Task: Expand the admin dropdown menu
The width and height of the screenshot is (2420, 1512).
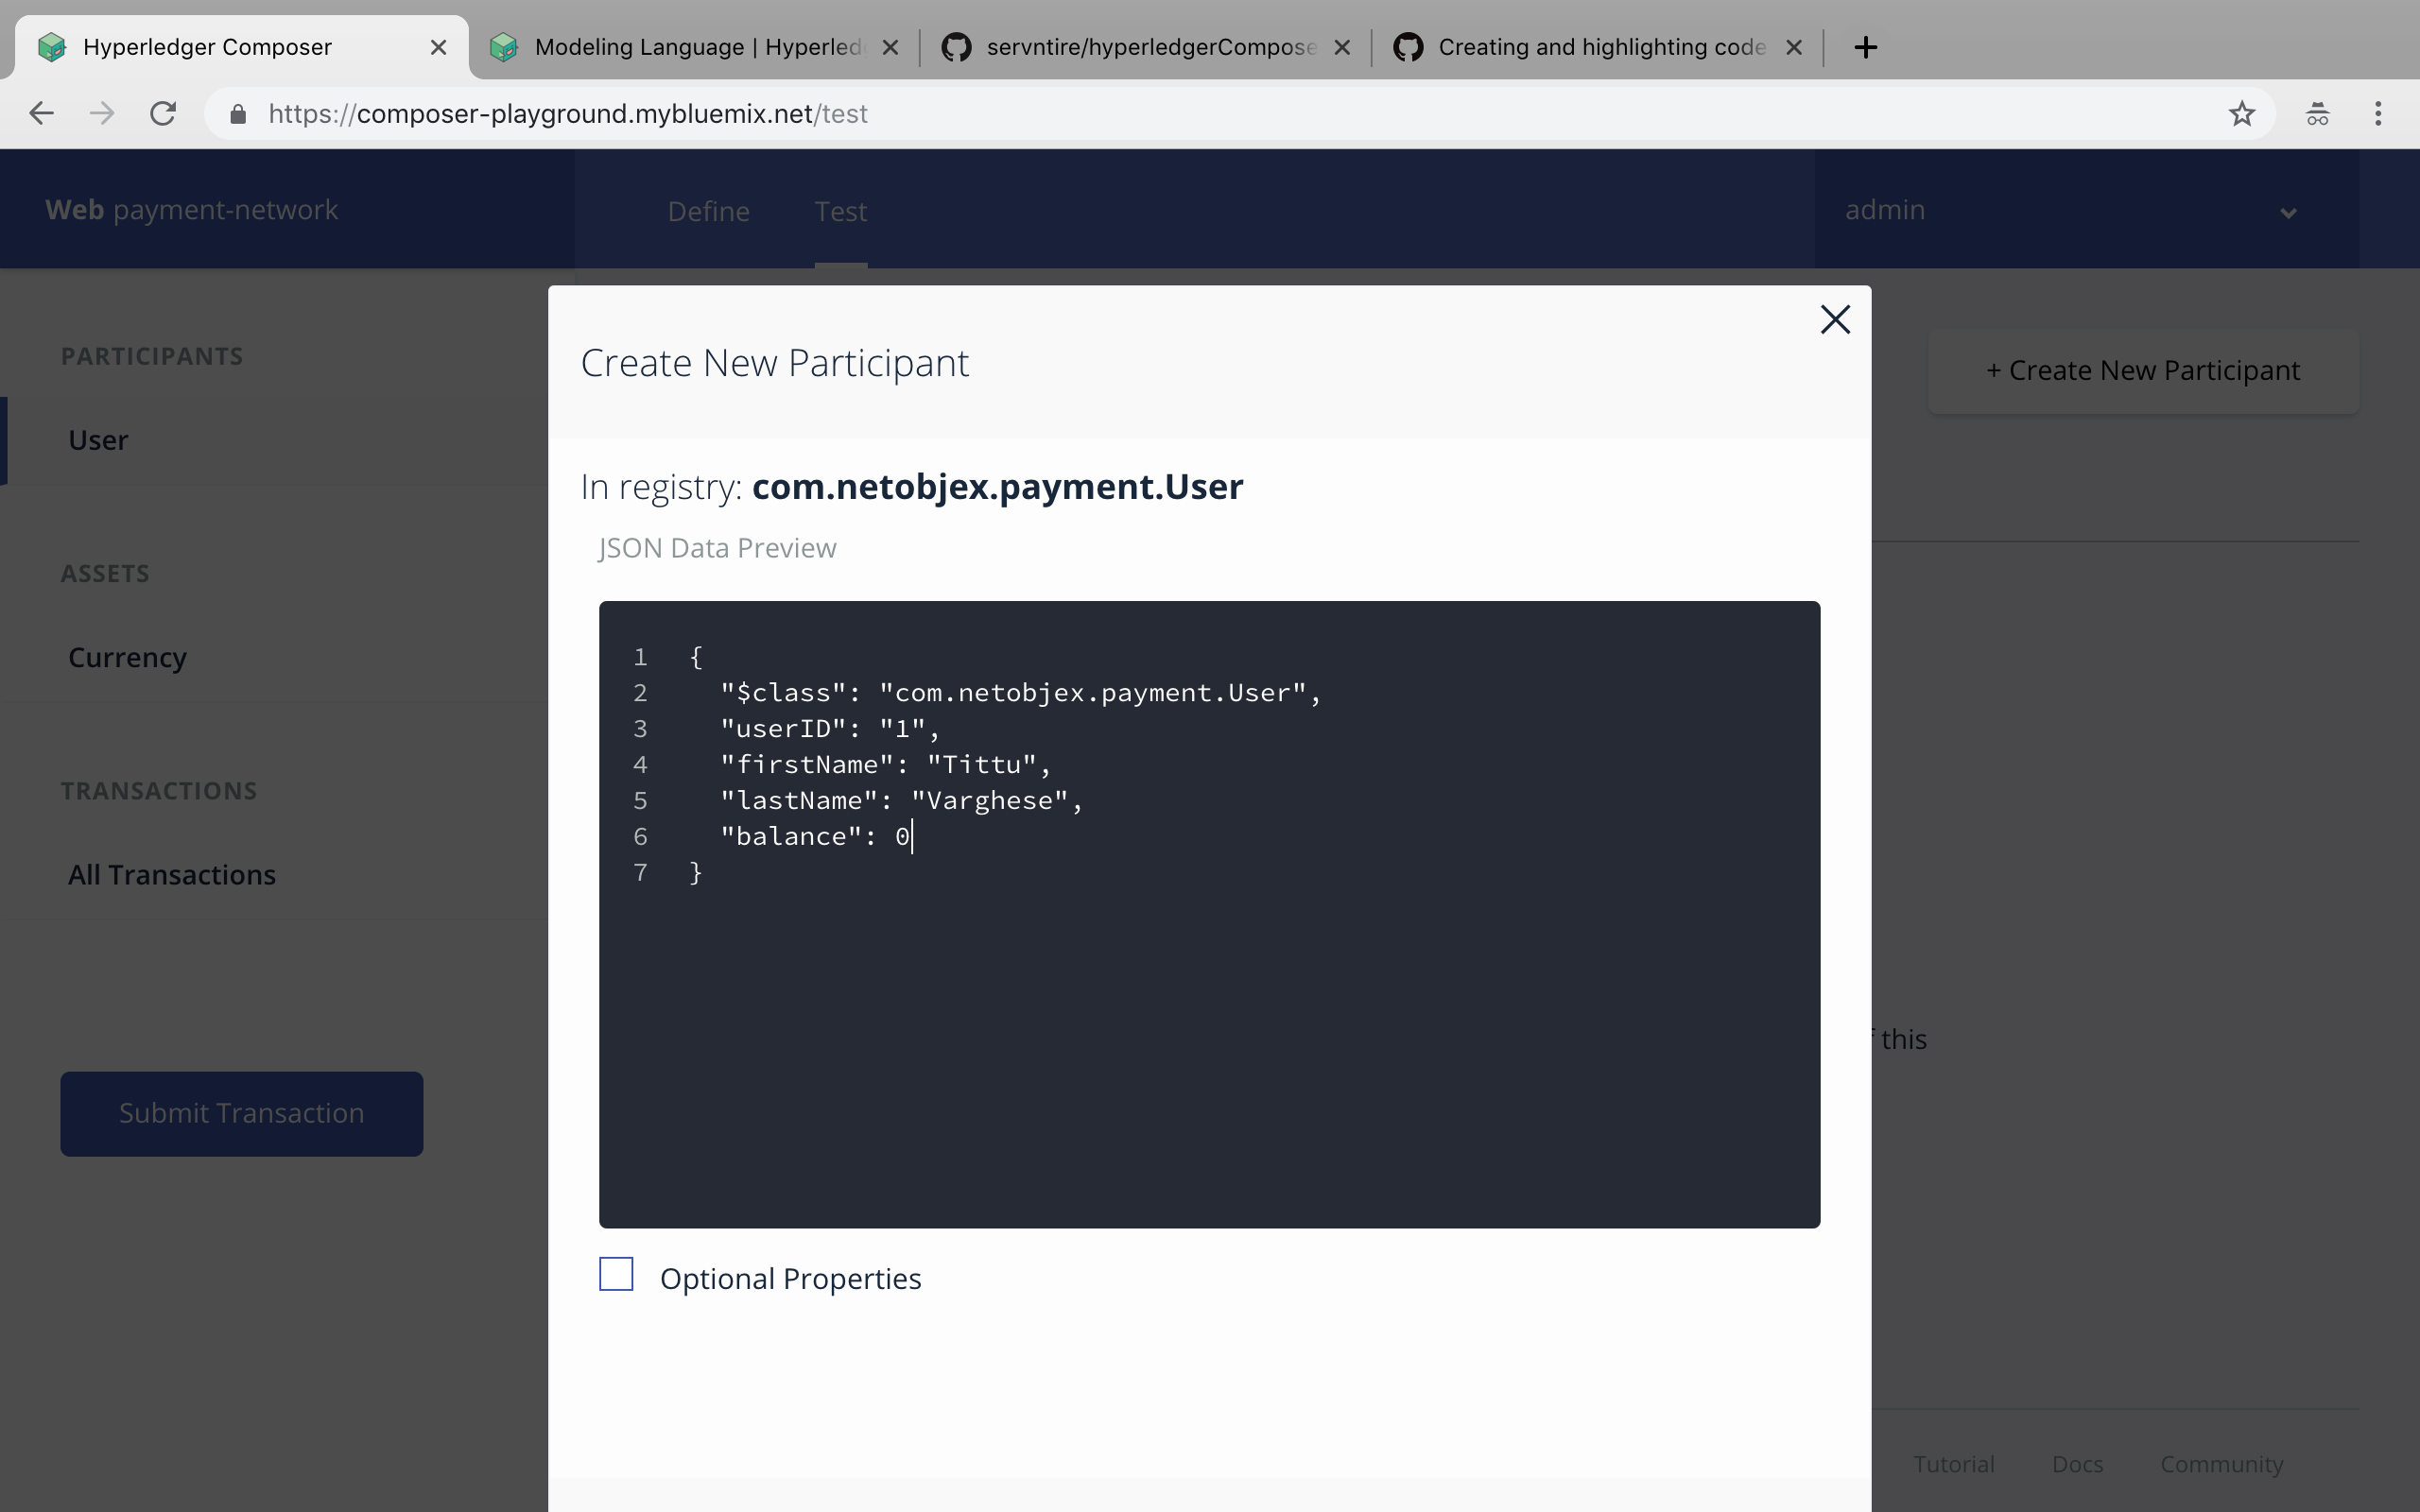Action: 2288,209
